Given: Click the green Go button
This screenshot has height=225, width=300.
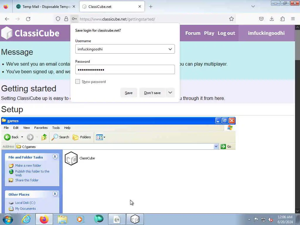Looking at the screenshot, I should pos(226,146).
